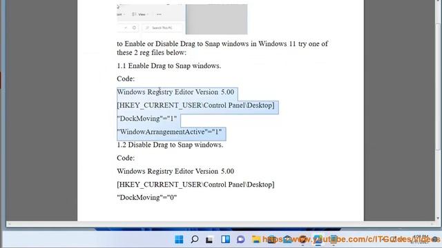Open the Widgets panel icon
442x248 pixels.
[225, 240]
